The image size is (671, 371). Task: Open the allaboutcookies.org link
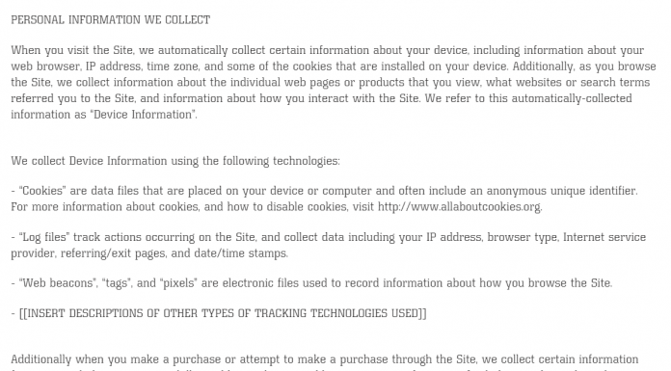(459, 206)
